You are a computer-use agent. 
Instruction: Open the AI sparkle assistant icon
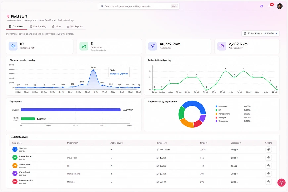262,6
